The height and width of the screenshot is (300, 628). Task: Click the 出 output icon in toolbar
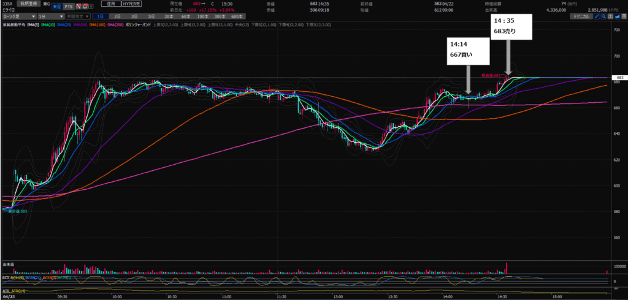tap(613, 17)
